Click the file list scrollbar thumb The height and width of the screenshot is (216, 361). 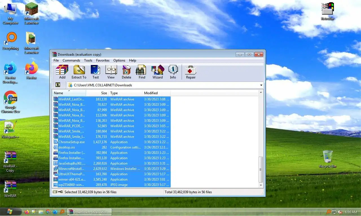click(261, 170)
